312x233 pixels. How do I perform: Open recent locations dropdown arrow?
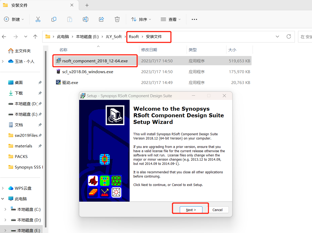point(26,37)
